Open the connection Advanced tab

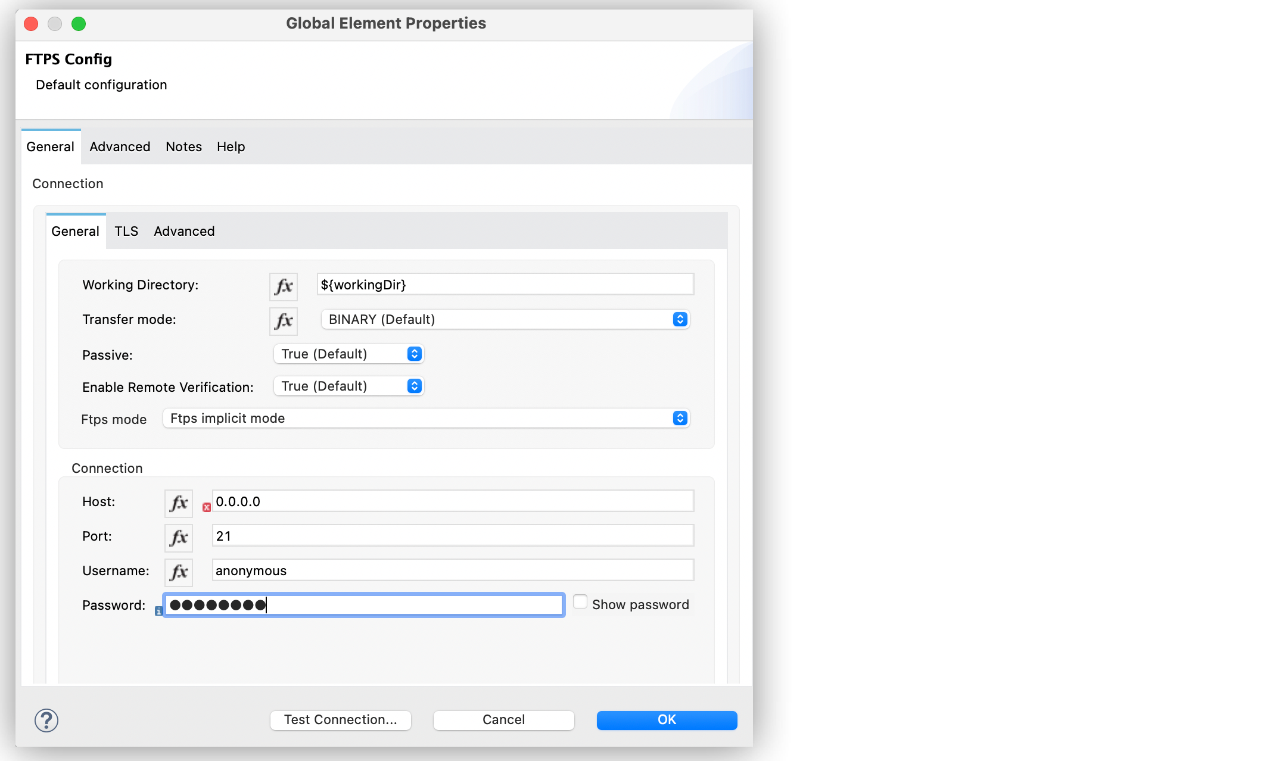point(184,232)
